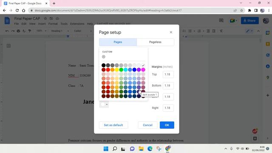Pick the black color swatch
This screenshot has height=153, width=272.
(104, 65)
